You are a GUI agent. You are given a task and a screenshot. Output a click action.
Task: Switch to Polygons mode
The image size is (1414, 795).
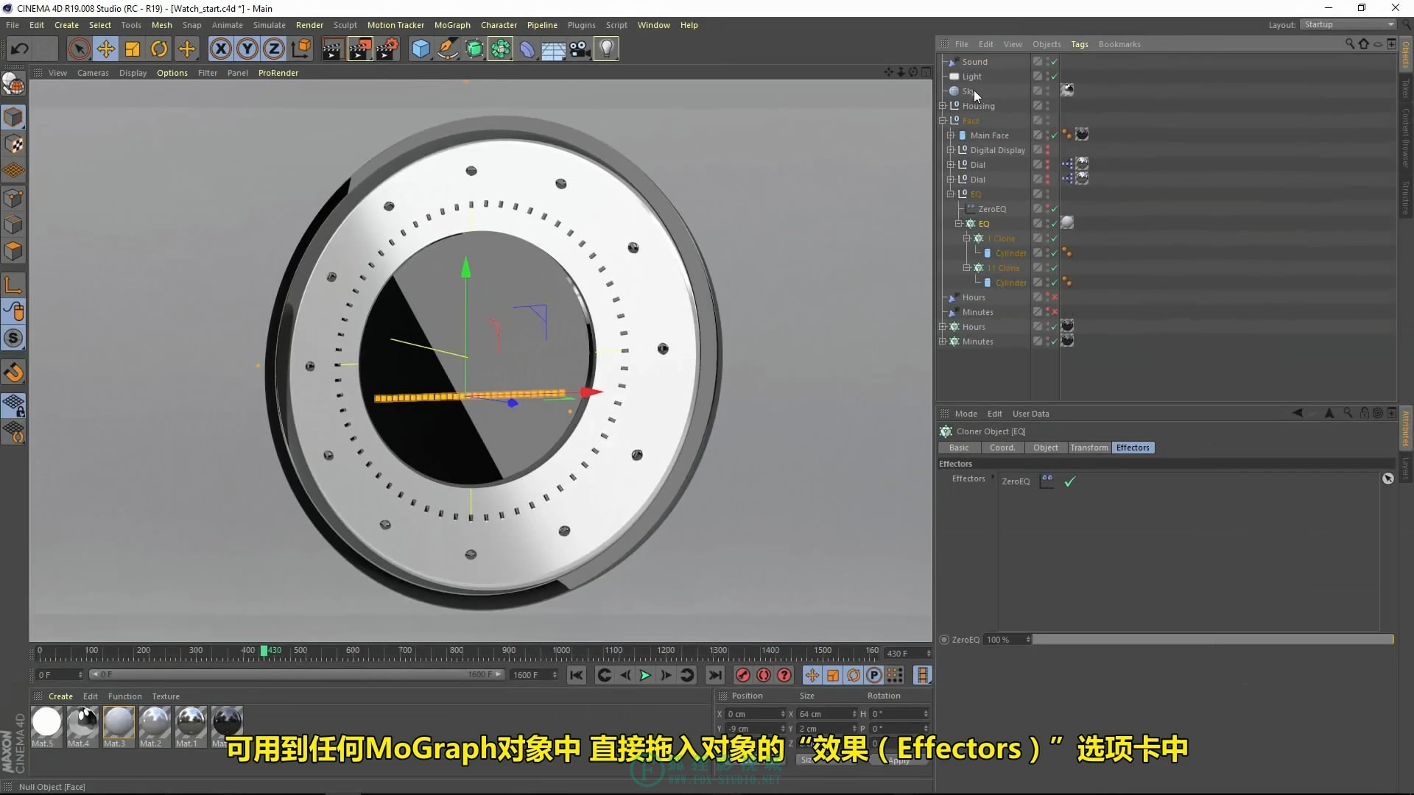point(13,251)
